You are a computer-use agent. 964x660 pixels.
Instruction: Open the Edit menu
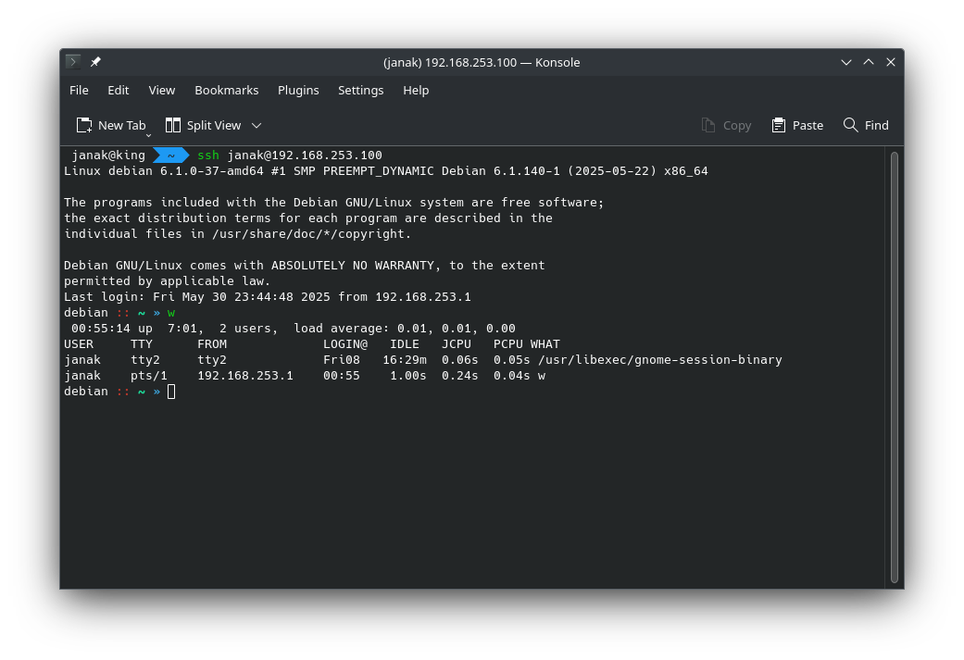click(x=118, y=90)
